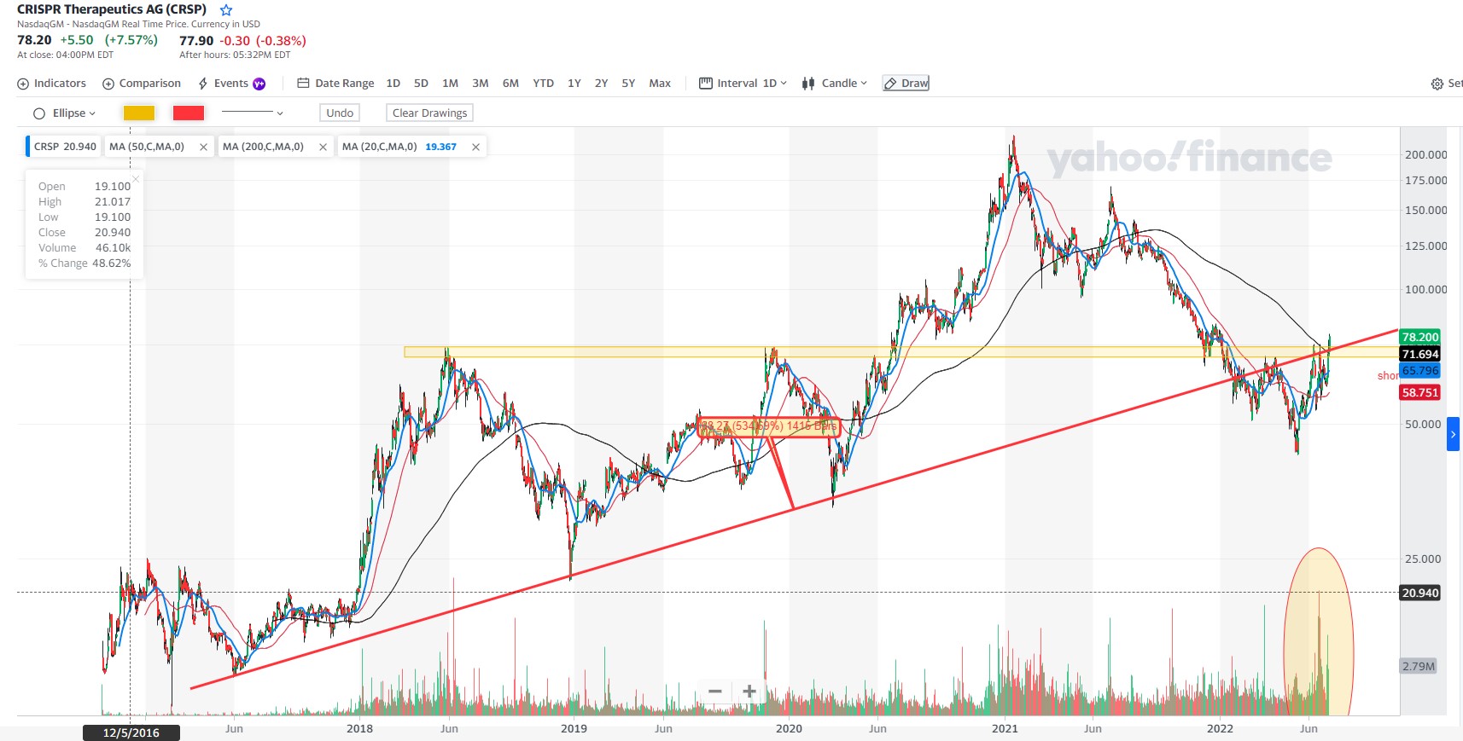Select the MA (200,C,MA,0) label

(x=263, y=147)
